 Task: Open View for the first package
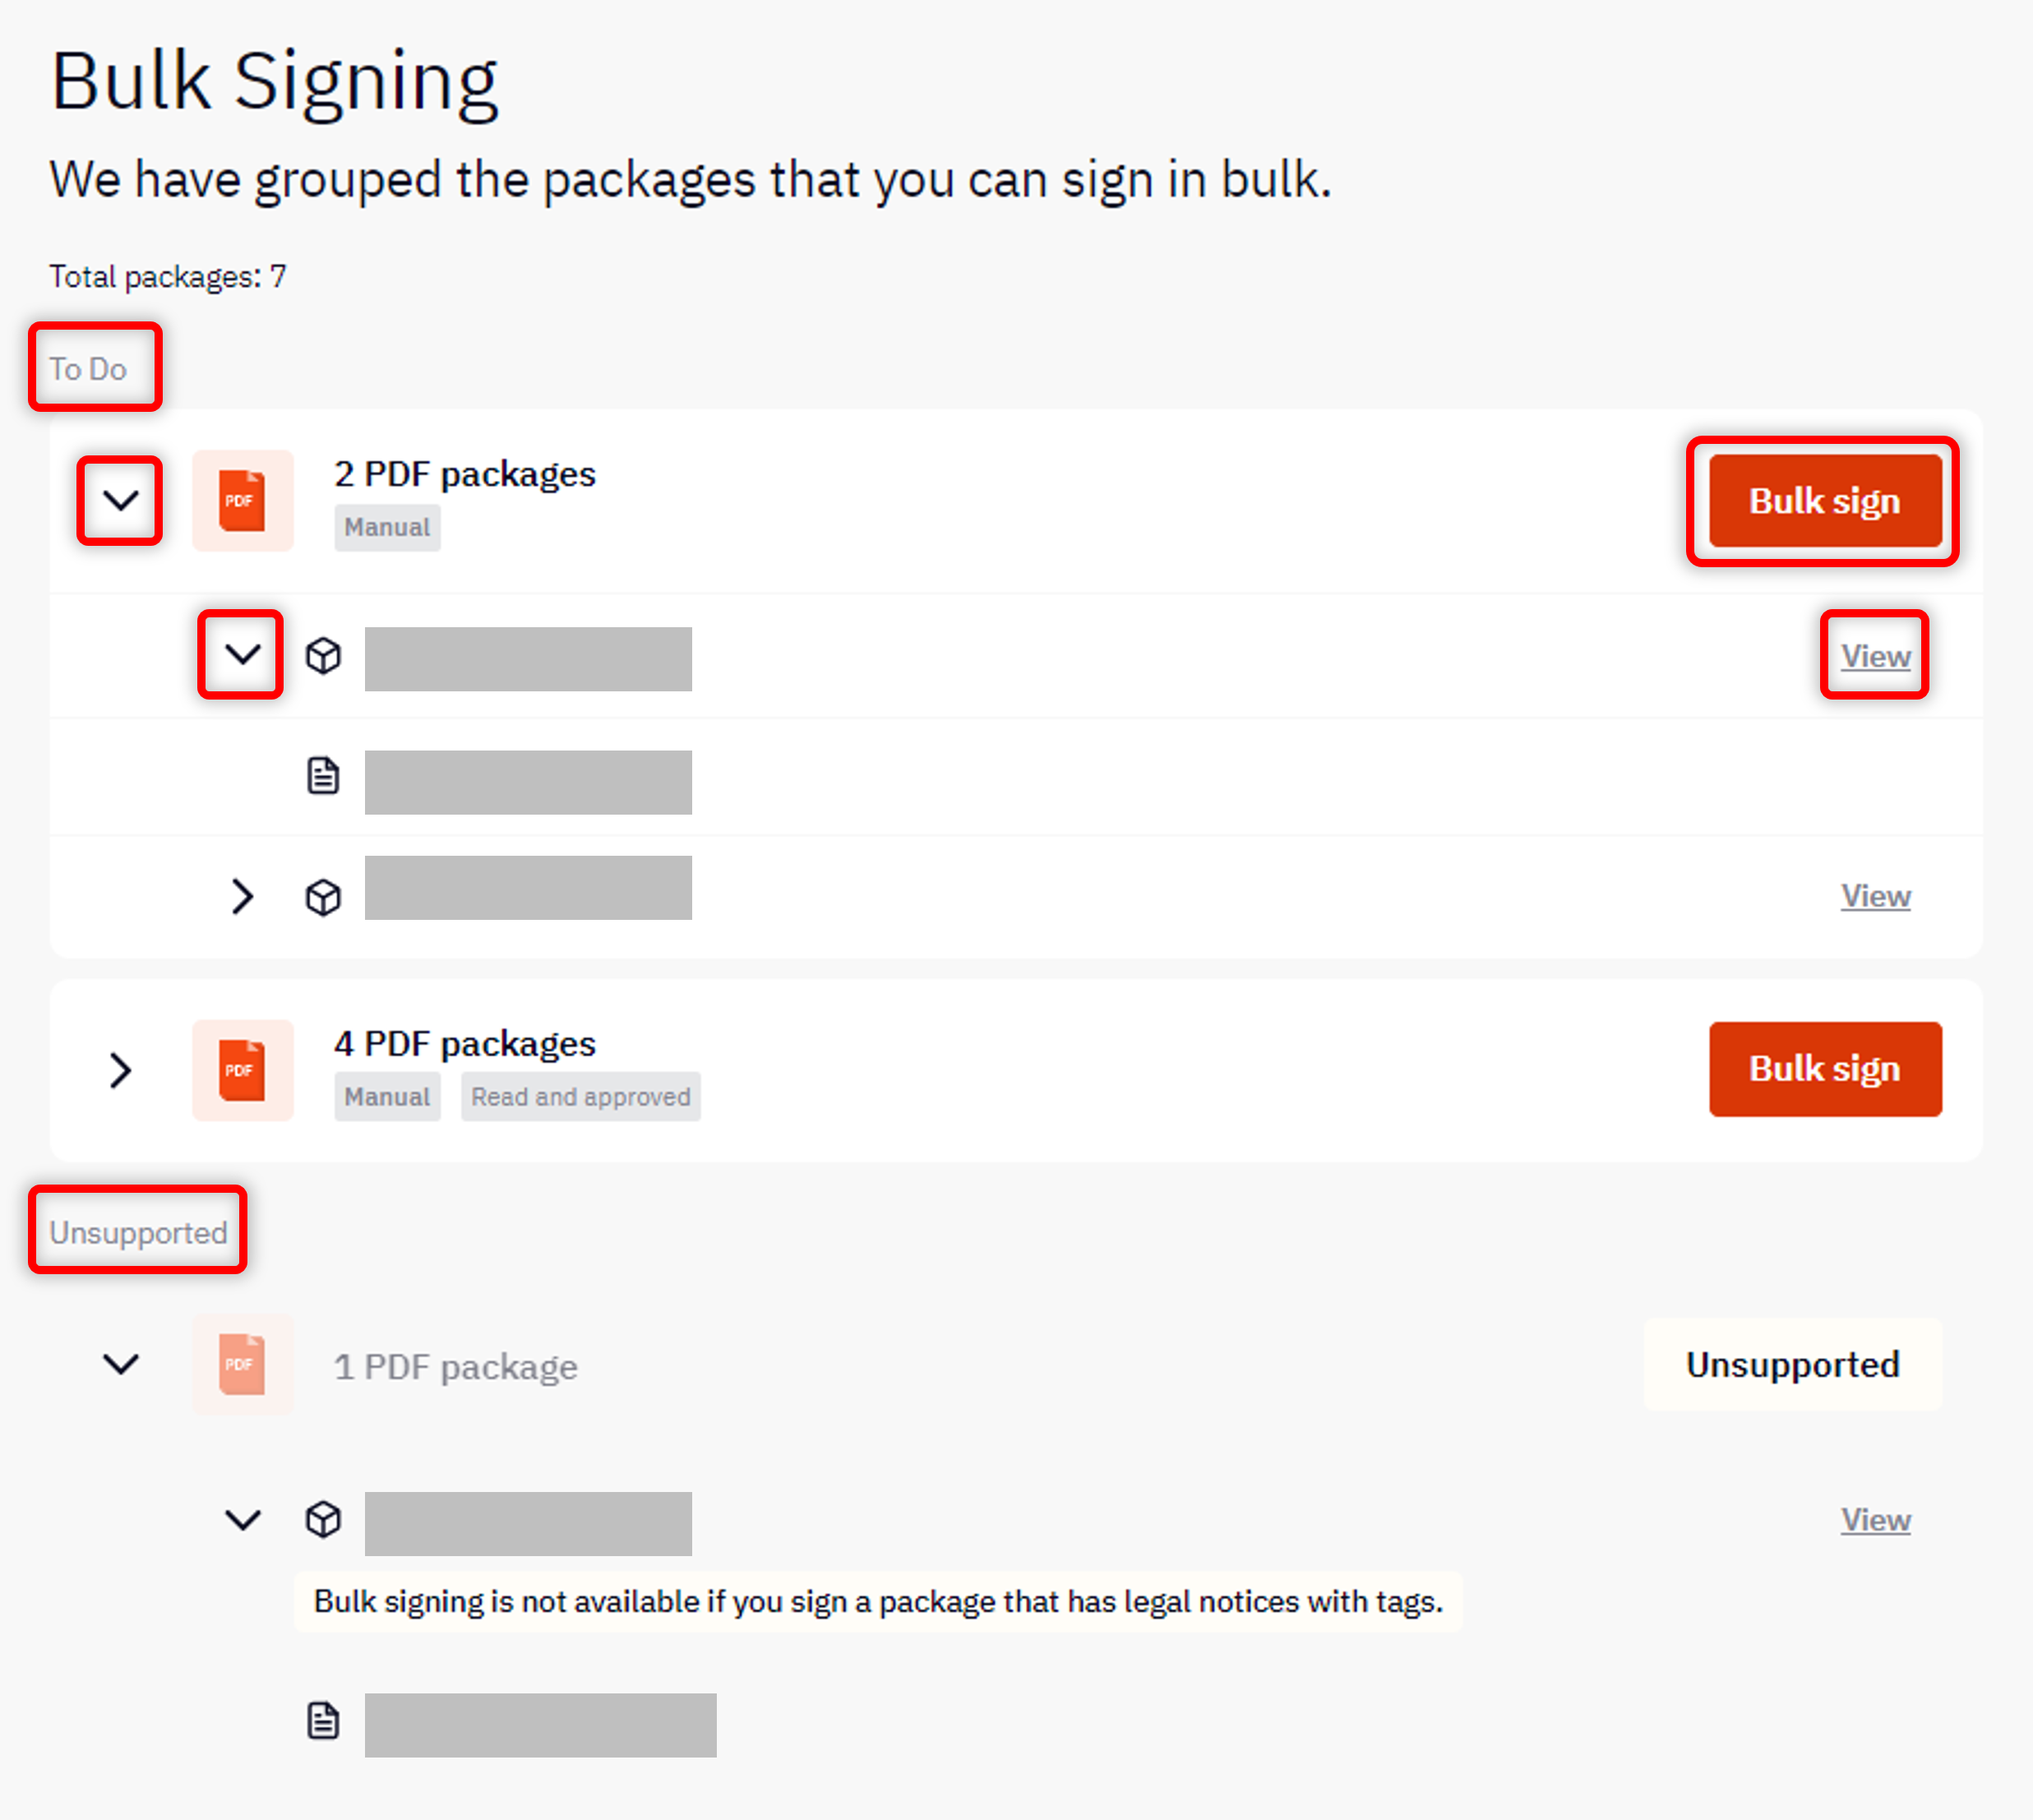point(1875,655)
